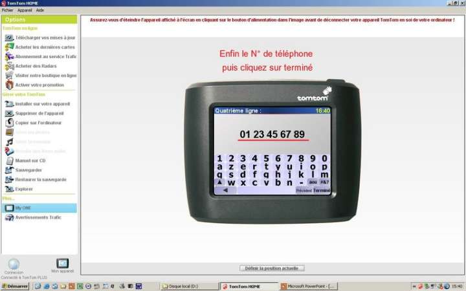Switch to Disque local (D:) taskbar window

pos(189,286)
